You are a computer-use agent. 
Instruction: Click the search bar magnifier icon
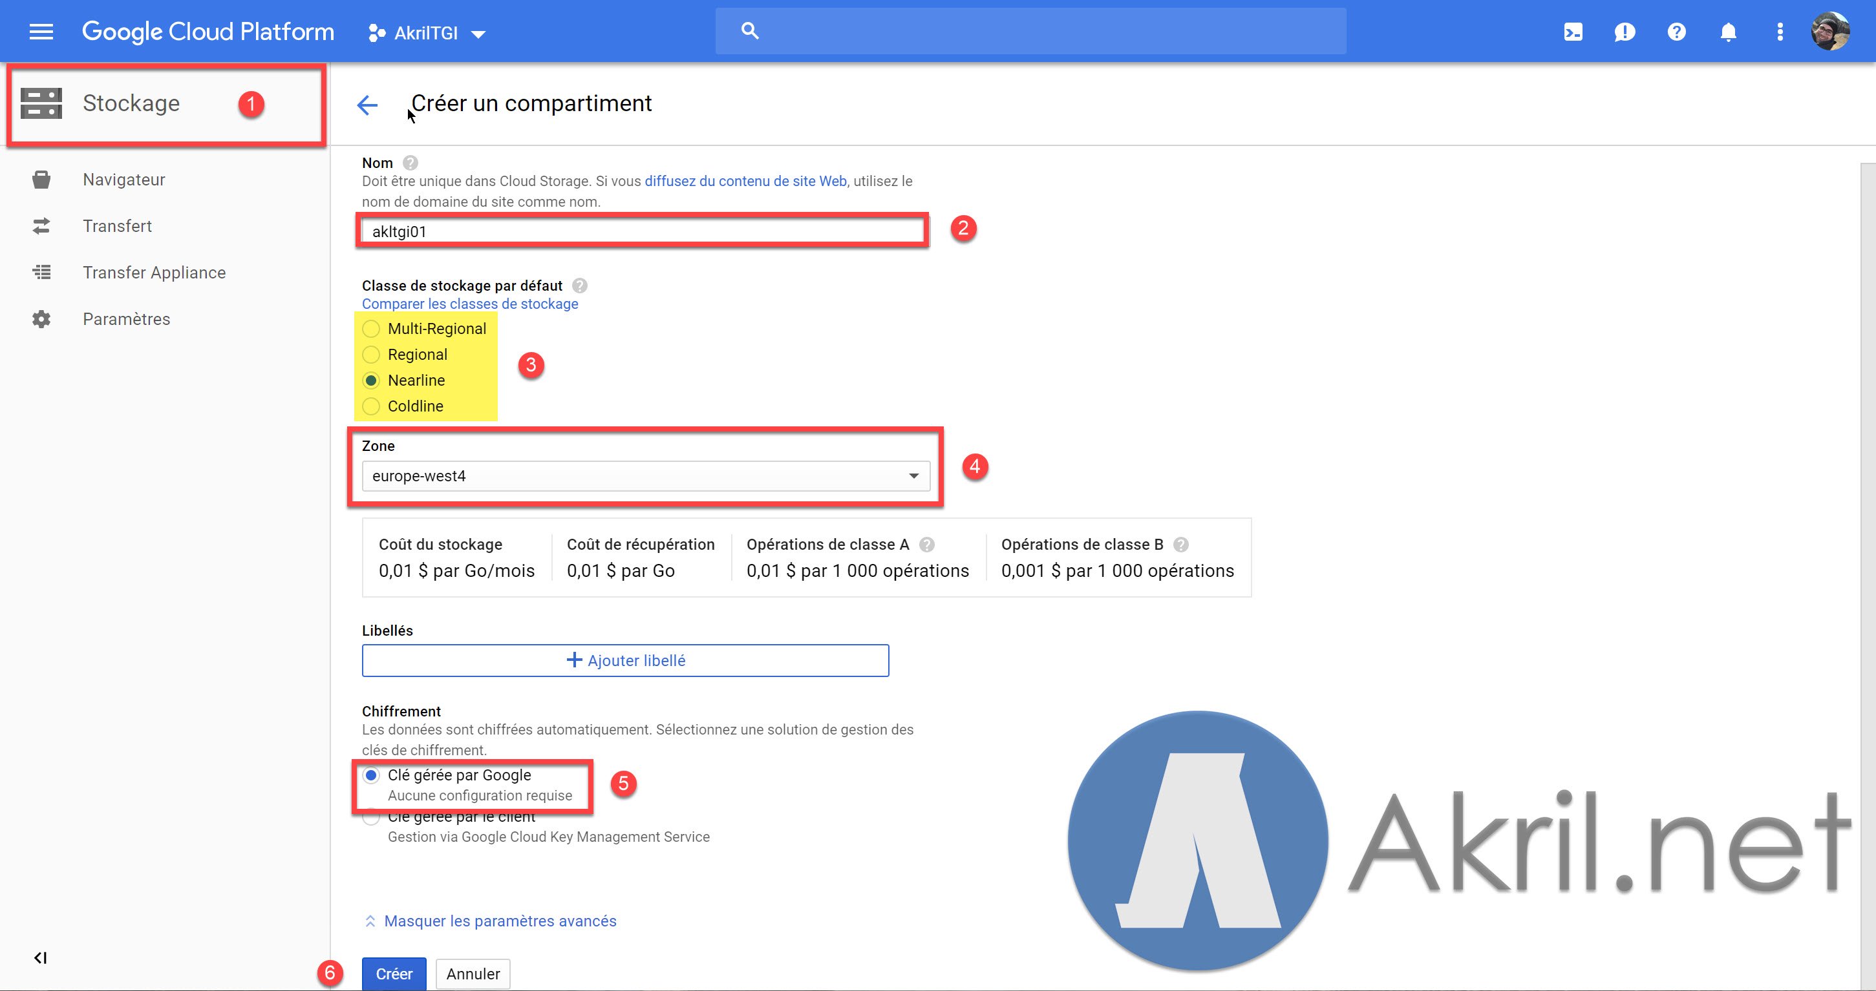749,31
